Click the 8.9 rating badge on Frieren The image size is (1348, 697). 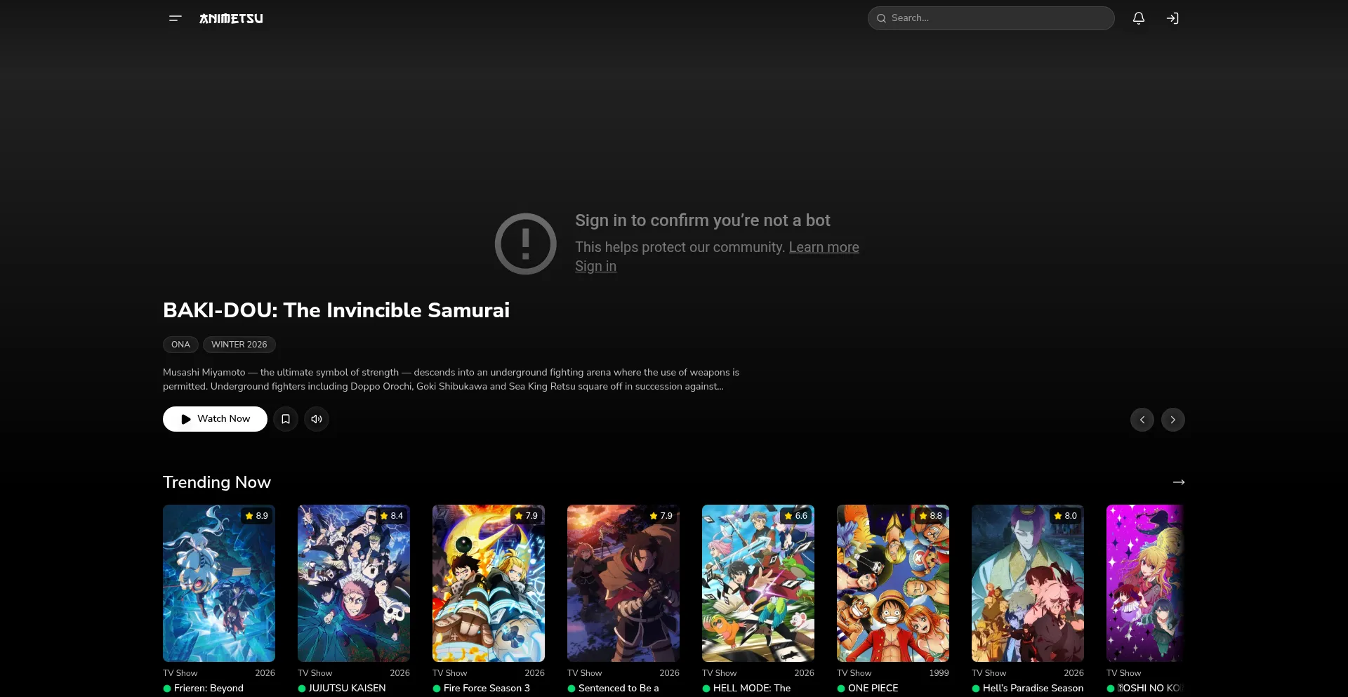[x=256, y=516]
